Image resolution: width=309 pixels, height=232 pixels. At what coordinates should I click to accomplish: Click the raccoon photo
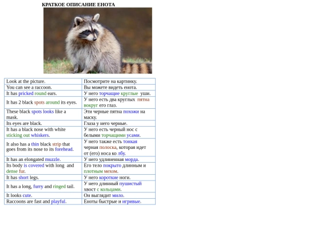(98, 41)
